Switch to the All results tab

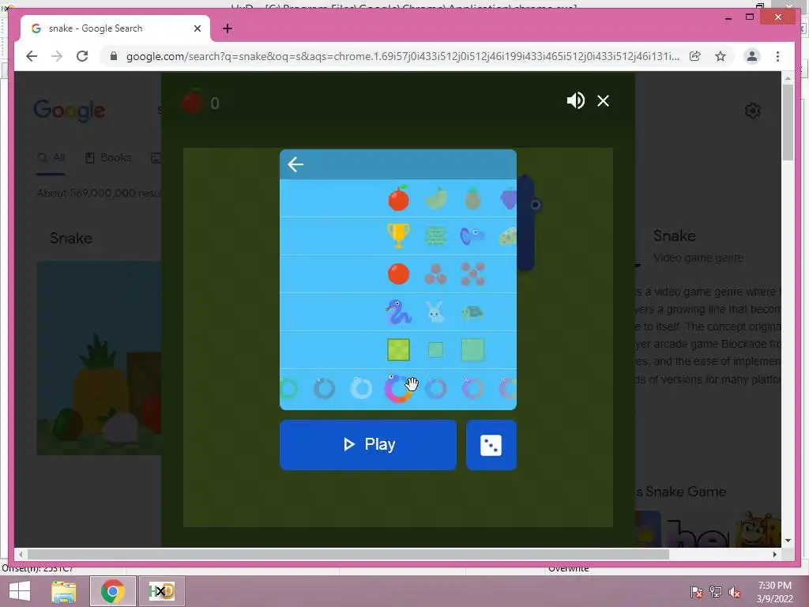pos(51,157)
